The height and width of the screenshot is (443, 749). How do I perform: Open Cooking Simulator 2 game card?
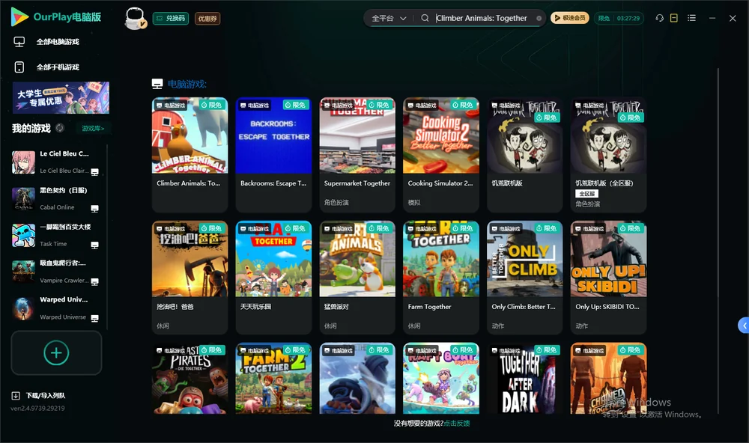pos(441,155)
